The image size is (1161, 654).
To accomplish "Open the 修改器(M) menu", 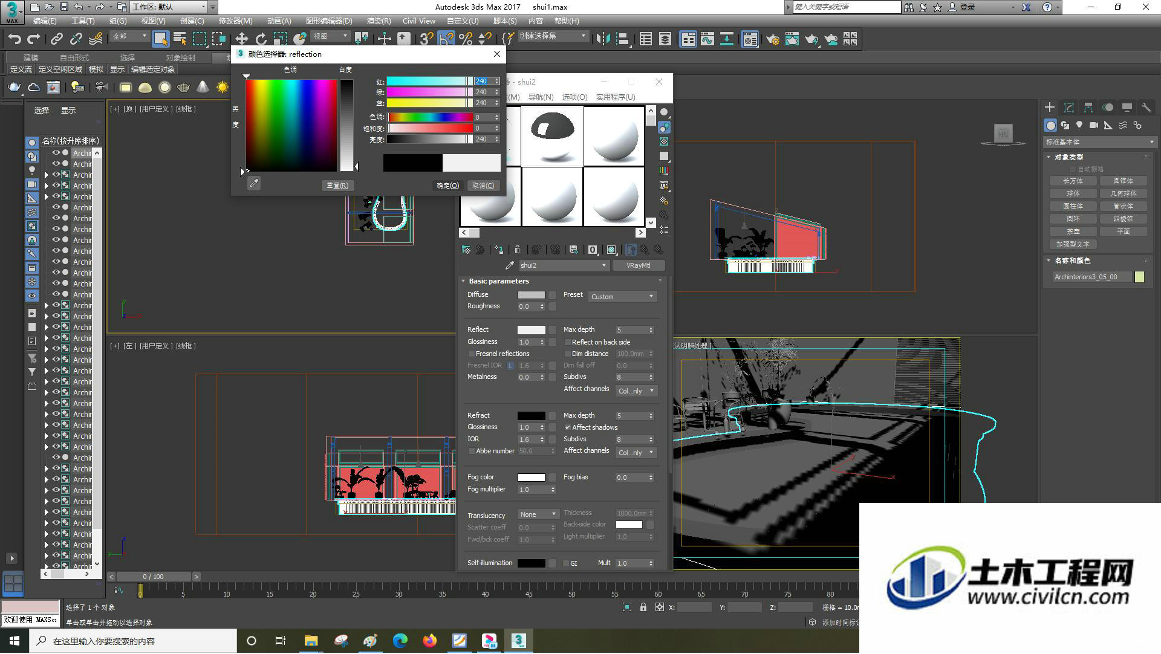I will pyautogui.click(x=235, y=21).
